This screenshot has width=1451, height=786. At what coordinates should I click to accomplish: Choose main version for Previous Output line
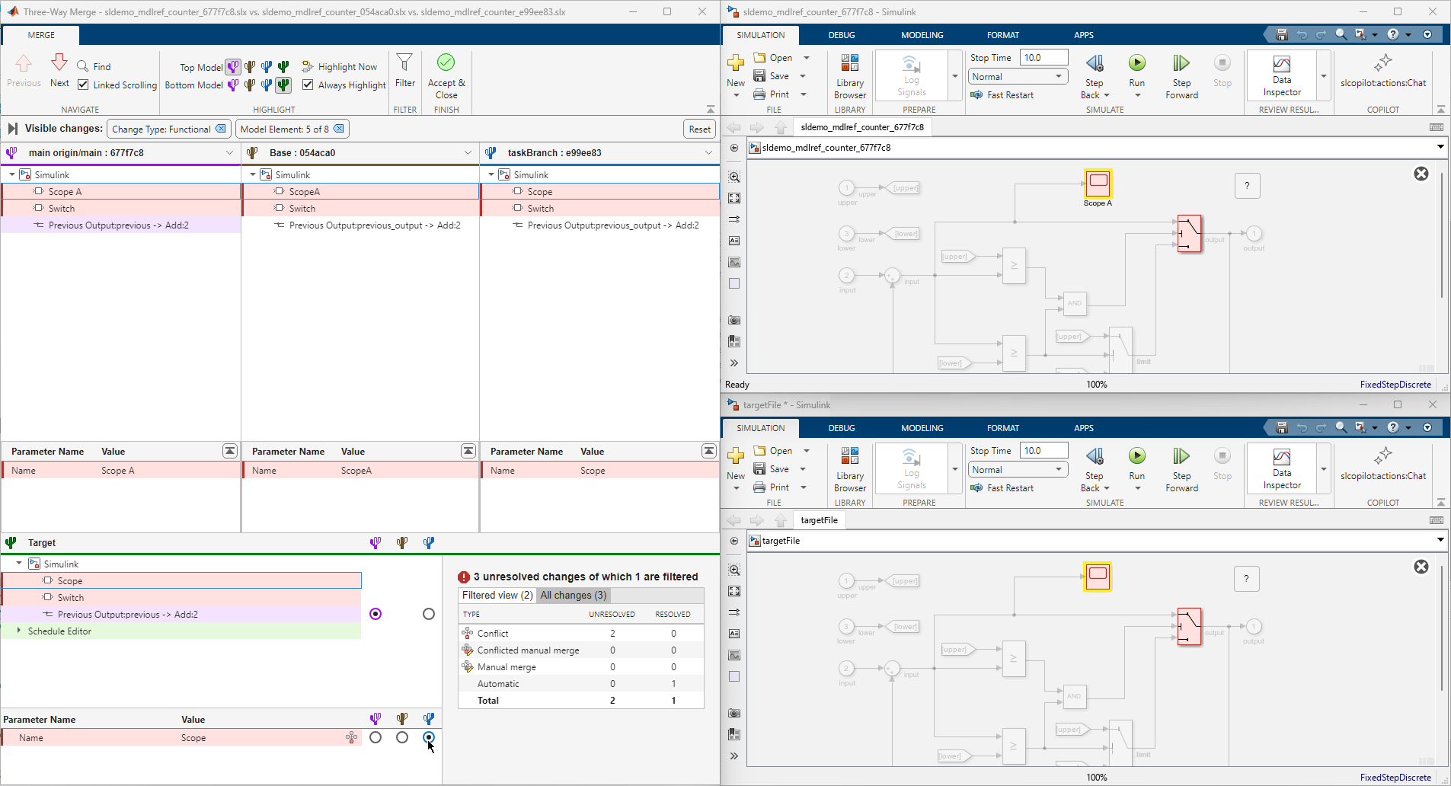point(376,615)
